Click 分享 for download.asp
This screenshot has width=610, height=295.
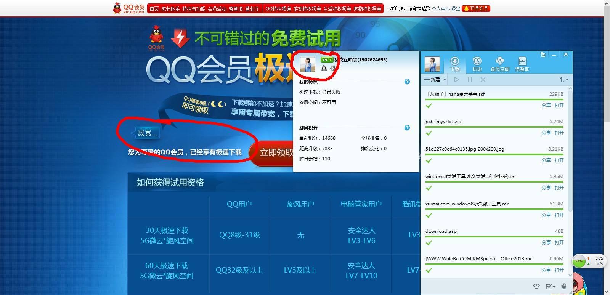546,242
